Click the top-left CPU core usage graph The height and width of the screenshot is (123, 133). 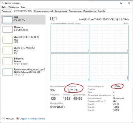(x=70, y=39)
